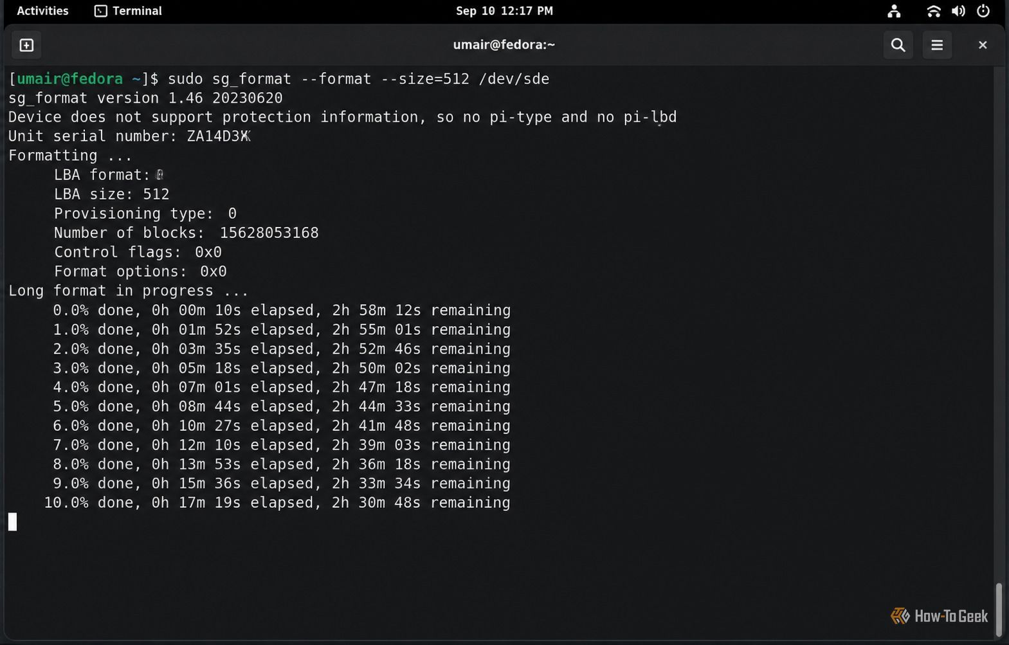Open the Activities overview
The height and width of the screenshot is (645, 1009).
(x=42, y=11)
